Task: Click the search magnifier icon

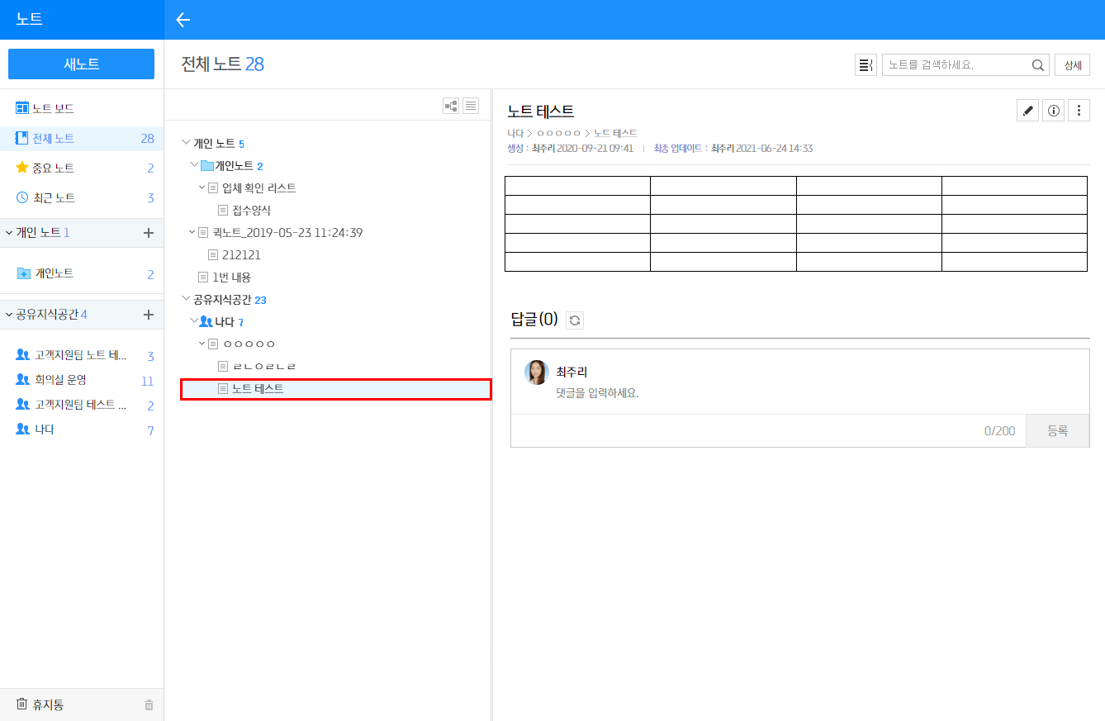Action: point(1037,65)
